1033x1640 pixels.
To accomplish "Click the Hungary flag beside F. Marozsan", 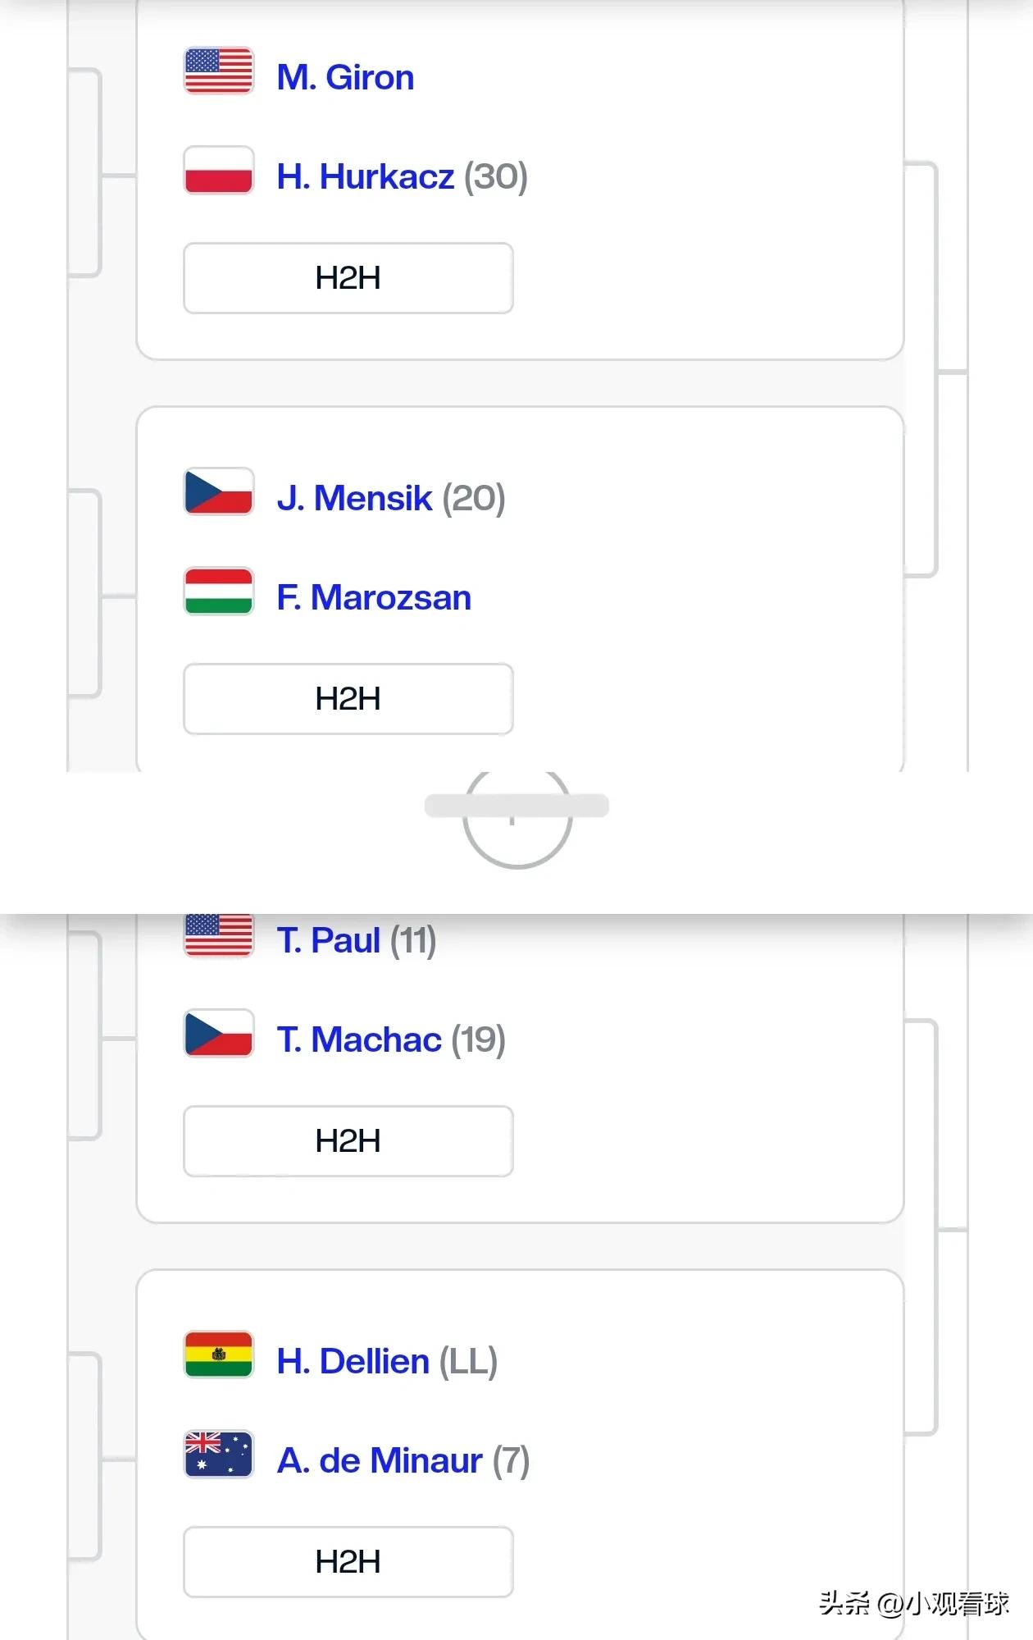I will tap(219, 591).
